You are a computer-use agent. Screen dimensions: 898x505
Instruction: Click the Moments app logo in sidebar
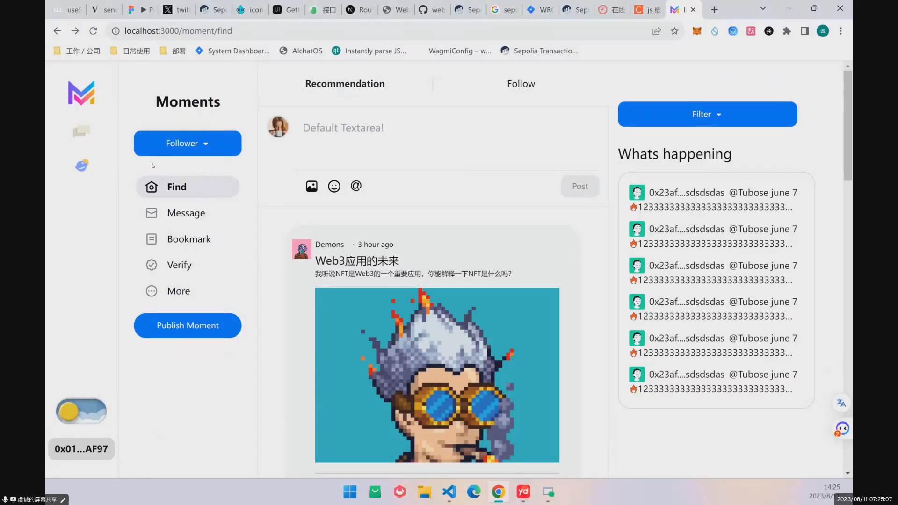pyautogui.click(x=81, y=93)
